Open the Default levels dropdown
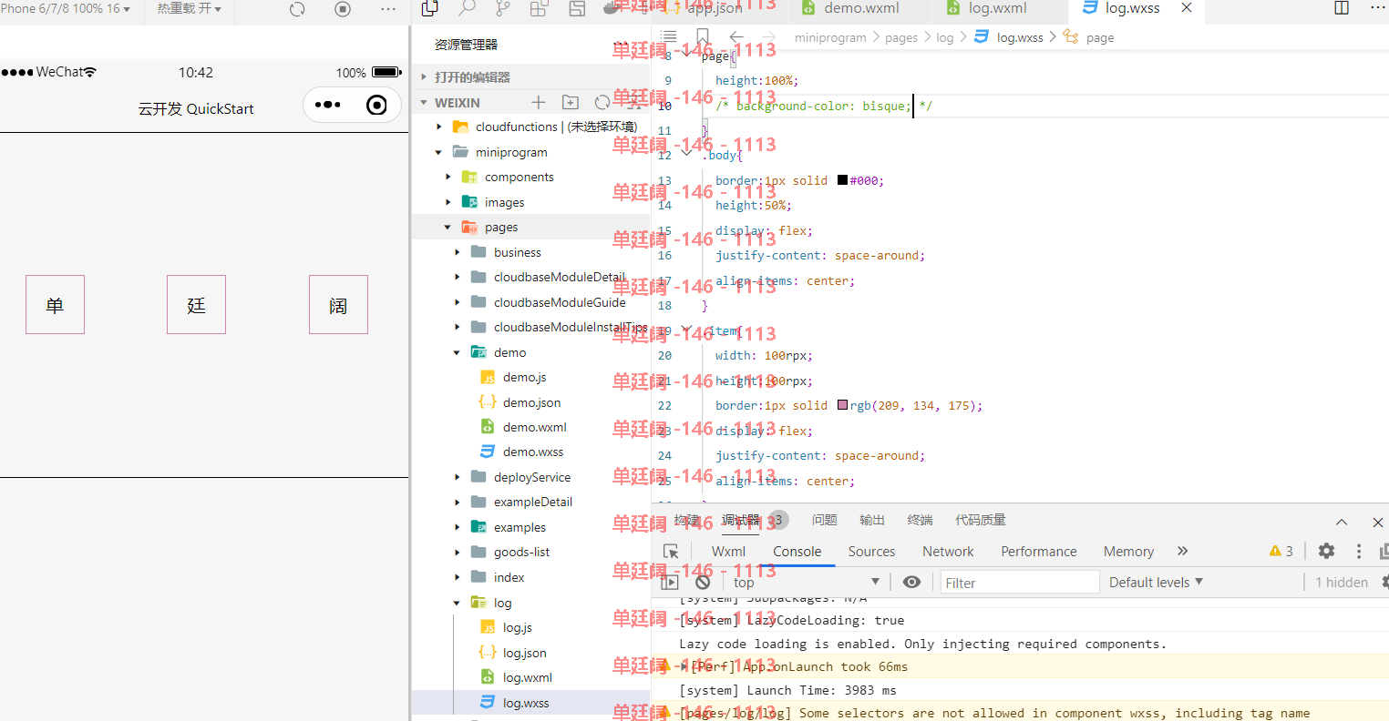The image size is (1389, 721). tap(1156, 583)
